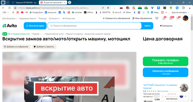Show hidden bookmarks via double chevron
The width and height of the screenshot is (193, 102).
click(166, 12)
